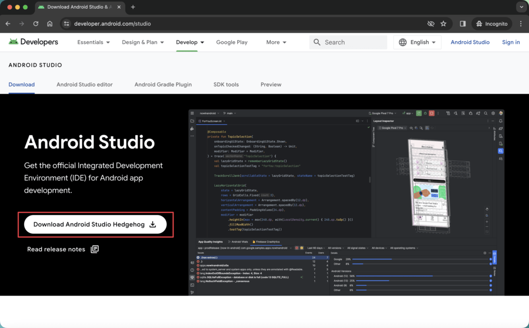Open Chrome's three-dot menu
This screenshot has width=529, height=328.
tap(521, 24)
